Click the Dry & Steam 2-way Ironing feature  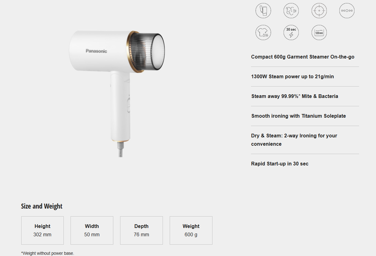pyautogui.click(x=294, y=140)
